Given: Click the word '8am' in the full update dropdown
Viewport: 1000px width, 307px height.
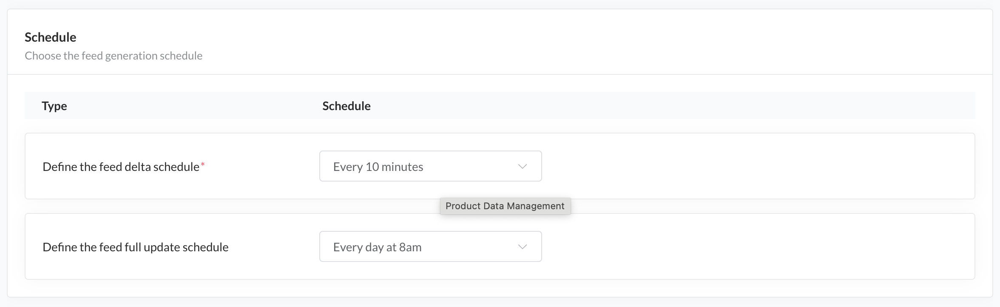Looking at the screenshot, I should click(410, 247).
